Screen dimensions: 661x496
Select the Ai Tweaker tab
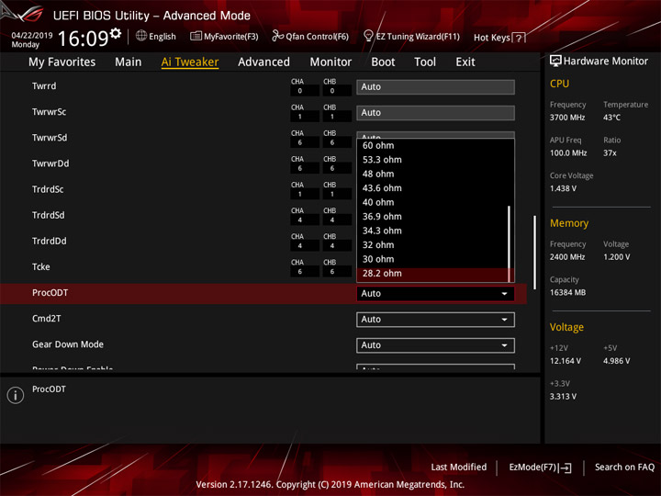point(190,62)
